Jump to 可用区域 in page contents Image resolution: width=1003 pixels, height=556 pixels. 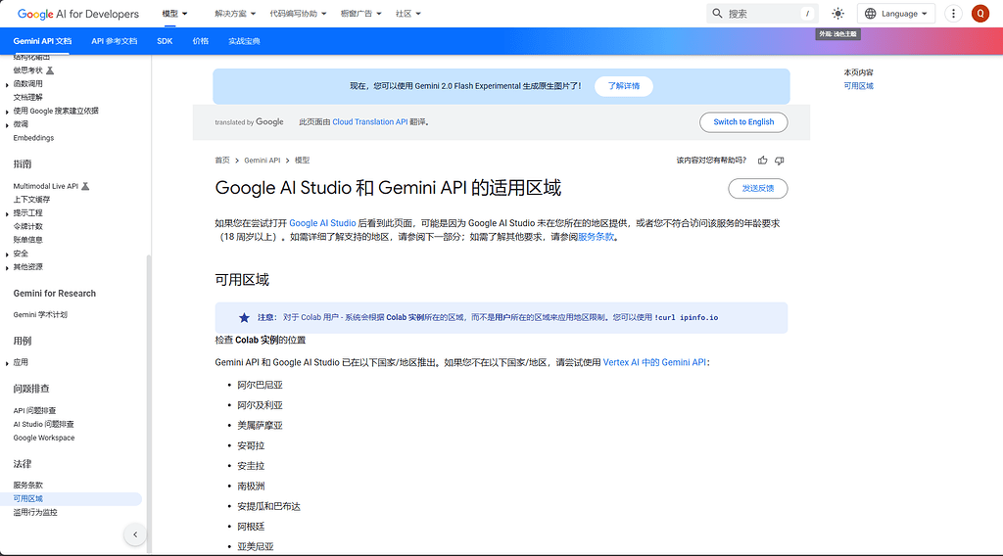[x=858, y=86]
